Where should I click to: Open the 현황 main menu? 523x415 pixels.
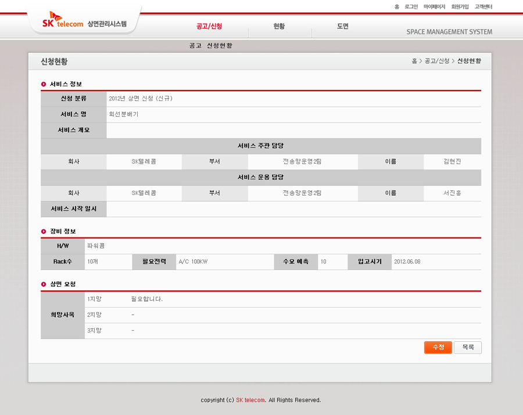click(x=279, y=26)
